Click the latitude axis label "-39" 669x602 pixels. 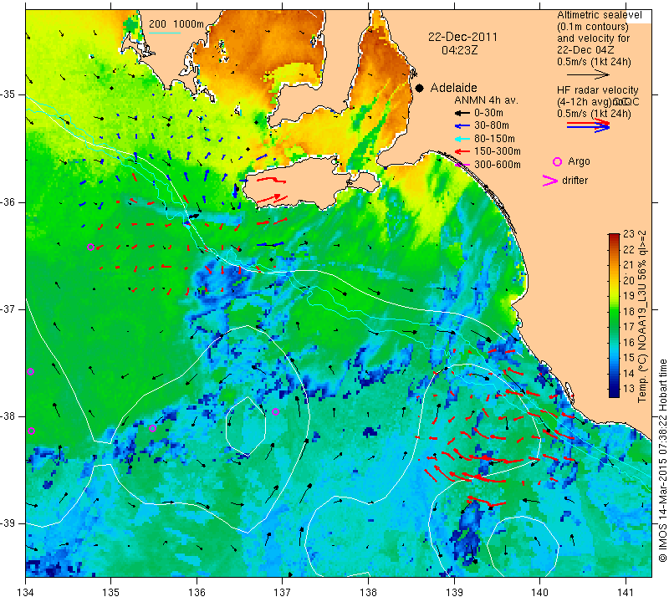[8, 523]
